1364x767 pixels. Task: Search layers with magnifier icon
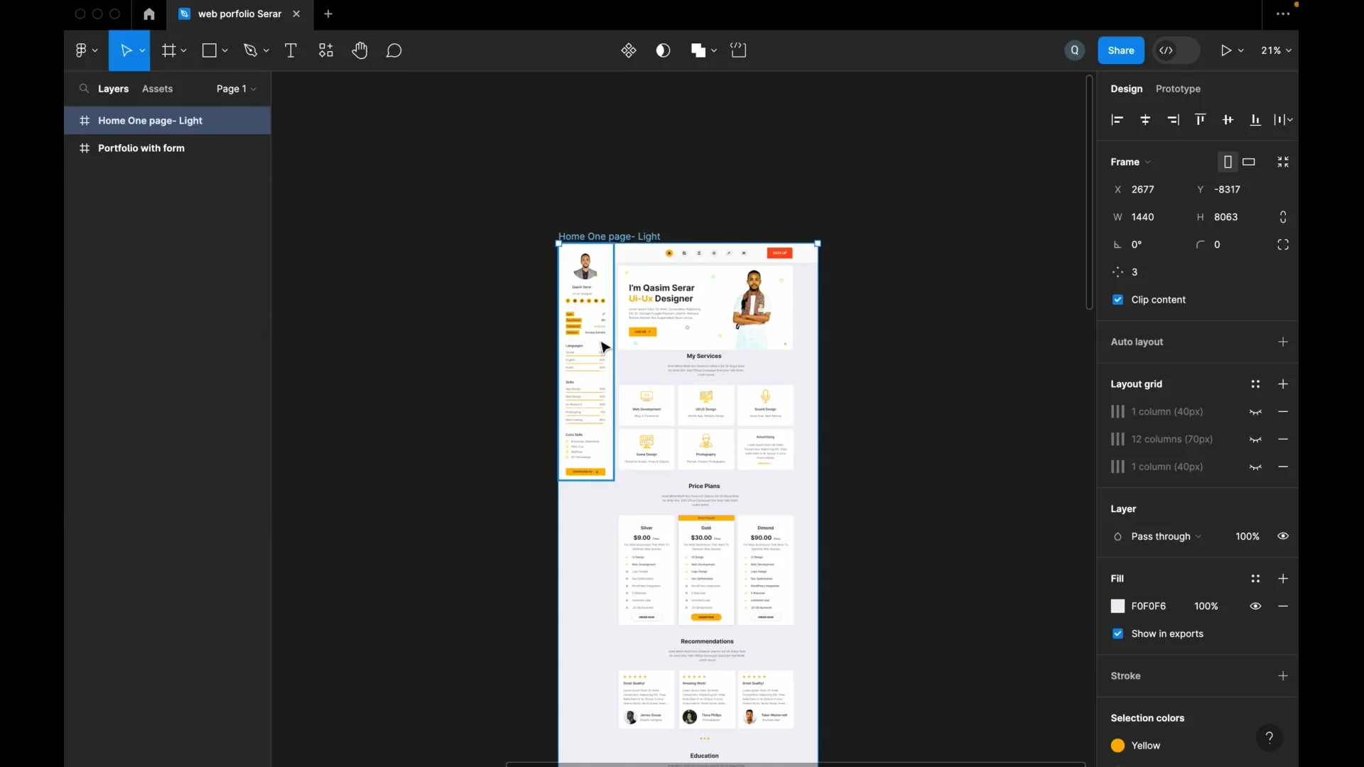(84, 89)
